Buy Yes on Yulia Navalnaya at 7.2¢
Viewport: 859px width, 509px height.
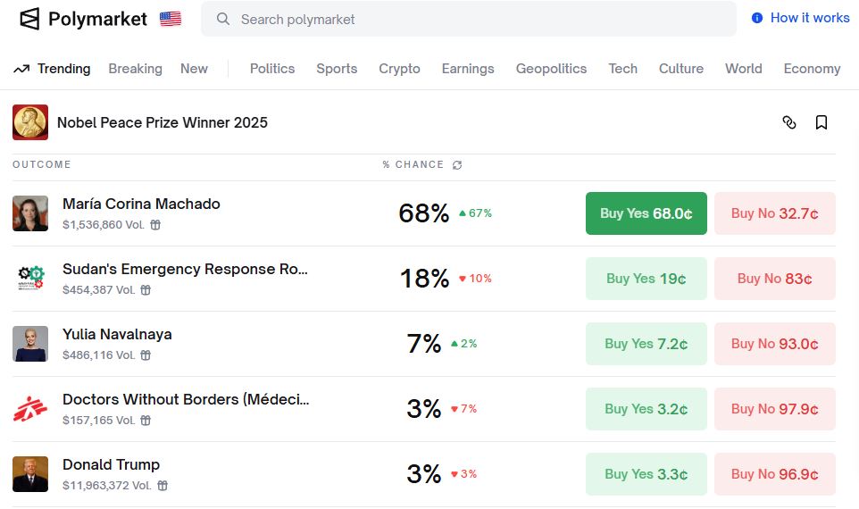tap(646, 344)
